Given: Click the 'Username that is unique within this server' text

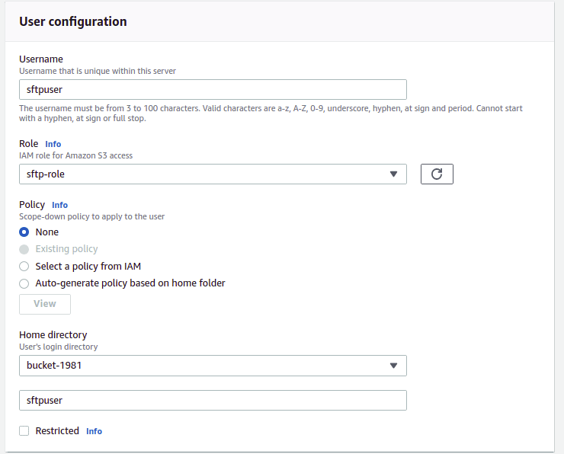Looking at the screenshot, I should [98, 71].
